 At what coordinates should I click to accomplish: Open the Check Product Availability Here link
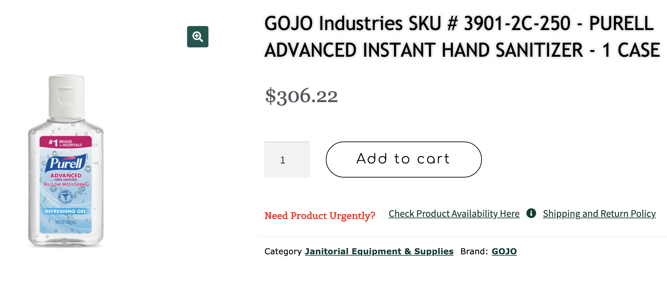click(x=454, y=214)
